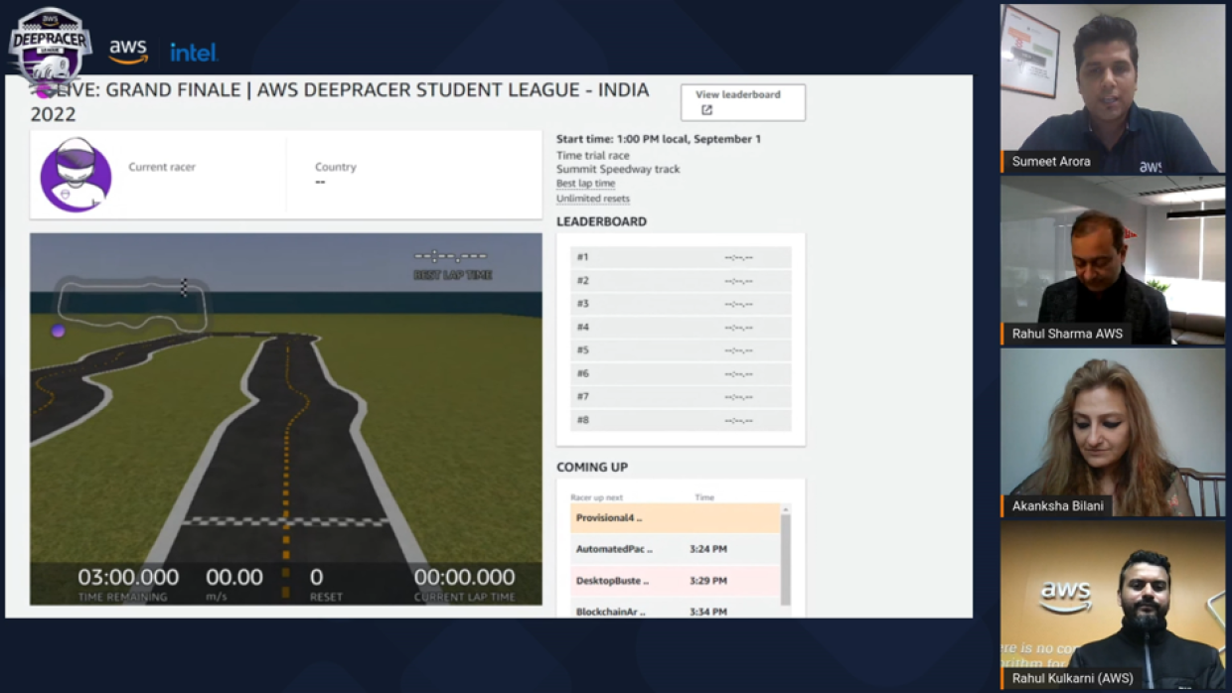
Task: Click the Unlimited resets link
Action: click(x=592, y=199)
